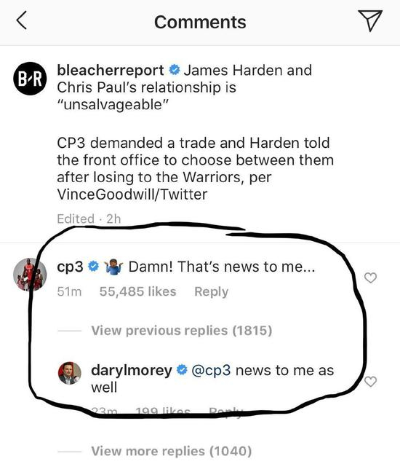Viewport: 400px width, 472px height.
Task: Open bleacherreport username link
Action: tap(111, 71)
